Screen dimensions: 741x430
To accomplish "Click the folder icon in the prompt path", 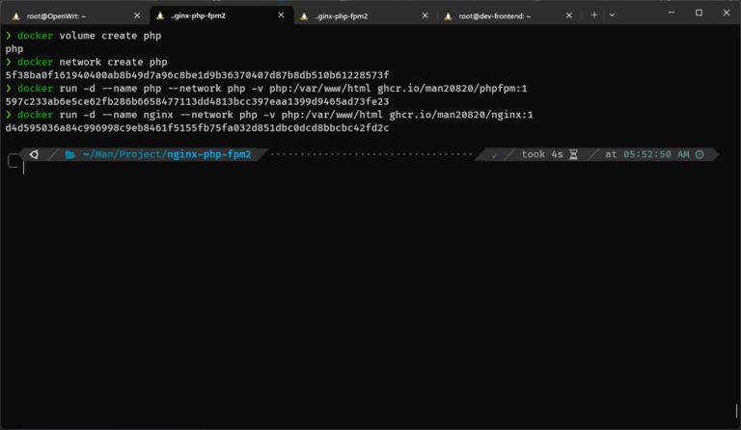I will click(70, 154).
